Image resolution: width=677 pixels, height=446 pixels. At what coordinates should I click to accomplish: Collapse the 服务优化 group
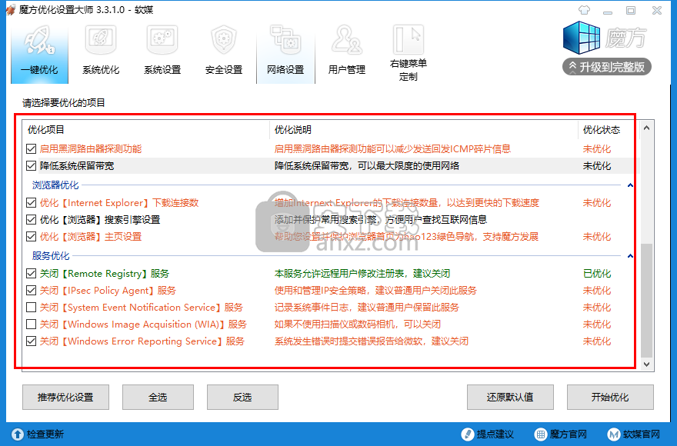pyautogui.click(x=630, y=256)
